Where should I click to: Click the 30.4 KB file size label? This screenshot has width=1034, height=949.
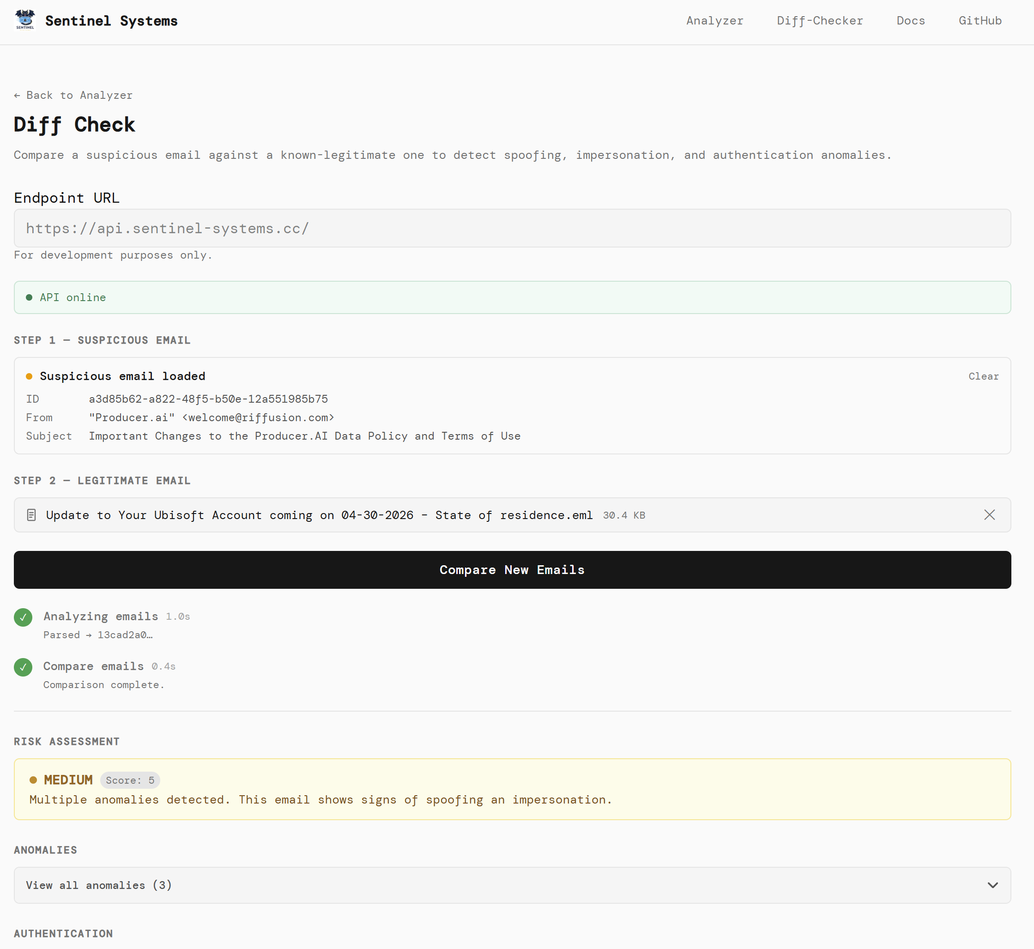coord(624,515)
